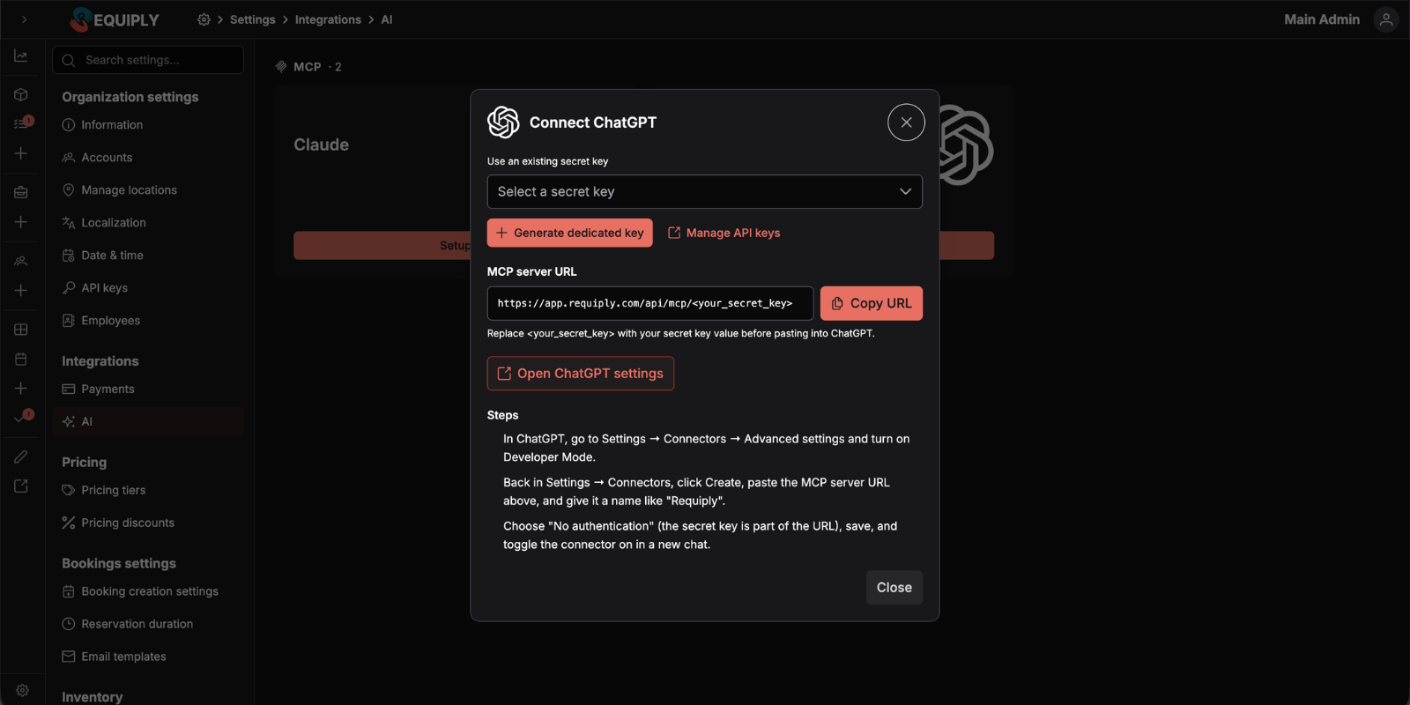The image size is (1410, 705).
Task: Click the MCP section heading
Action: (x=308, y=67)
